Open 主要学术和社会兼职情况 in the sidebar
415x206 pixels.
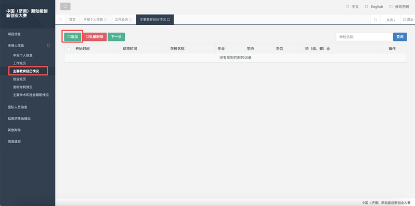[x=31, y=95]
